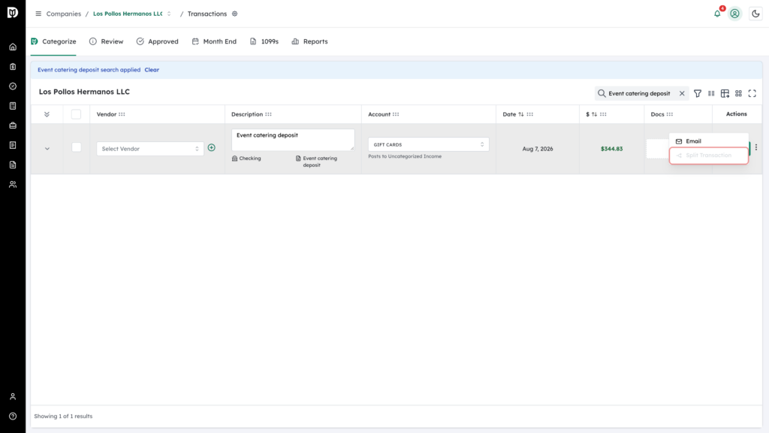
Task: Open the Select Vendor dropdown
Action: [x=150, y=149]
